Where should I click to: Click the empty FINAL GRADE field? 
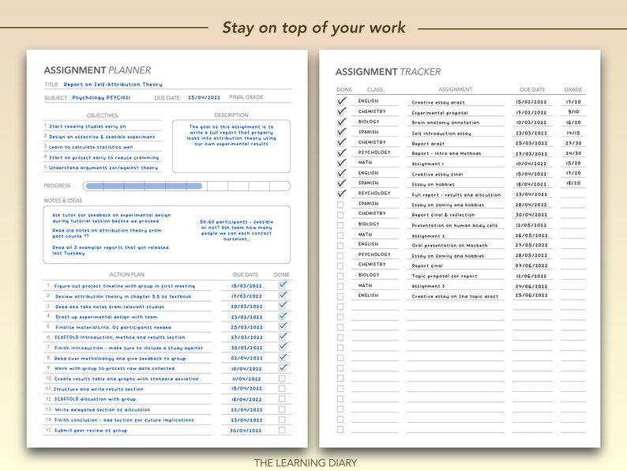(x=278, y=97)
